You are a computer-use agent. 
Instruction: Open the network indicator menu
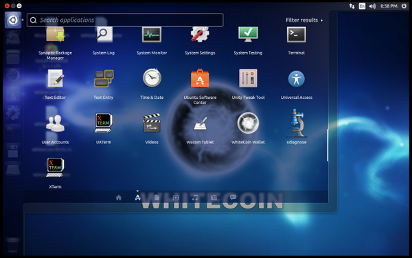click(x=352, y=6)
